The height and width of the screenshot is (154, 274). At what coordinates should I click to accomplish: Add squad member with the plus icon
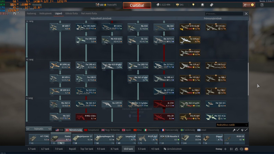[225, 149]
